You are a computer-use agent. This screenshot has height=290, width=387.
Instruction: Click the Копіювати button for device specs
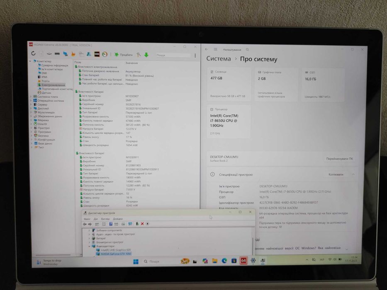click(336, 174)
